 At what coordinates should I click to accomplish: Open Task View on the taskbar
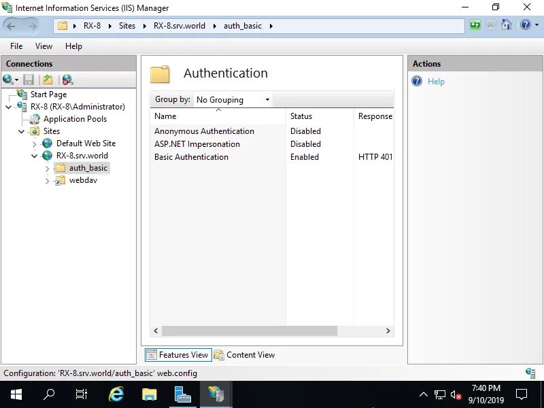82,394
